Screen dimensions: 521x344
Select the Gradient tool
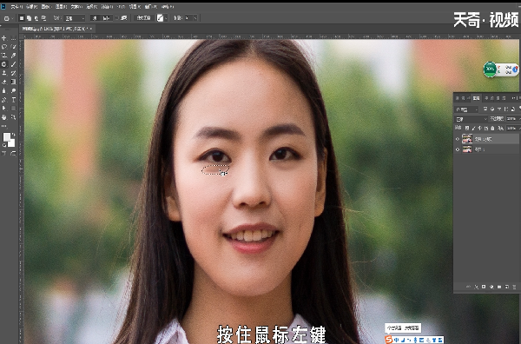tap(13, 82)
